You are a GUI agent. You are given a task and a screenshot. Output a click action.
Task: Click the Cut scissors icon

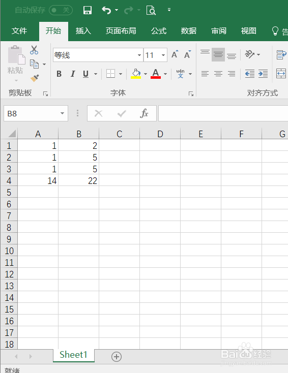coord(34,50)
